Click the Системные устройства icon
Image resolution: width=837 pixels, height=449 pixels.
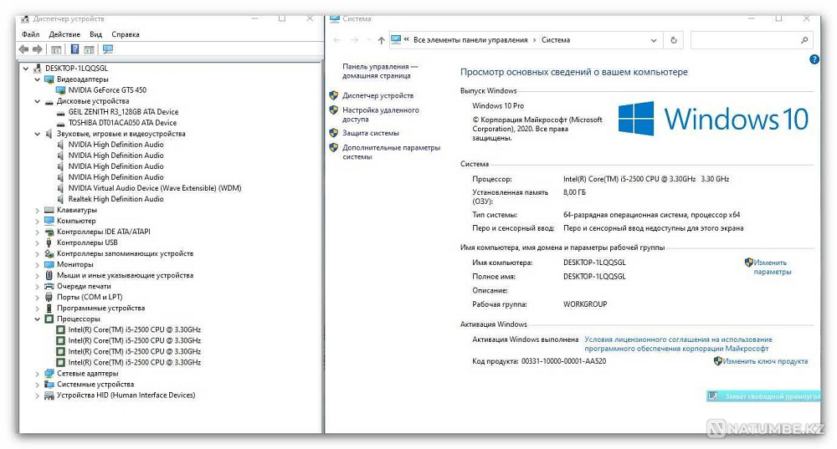coord(49,385)
